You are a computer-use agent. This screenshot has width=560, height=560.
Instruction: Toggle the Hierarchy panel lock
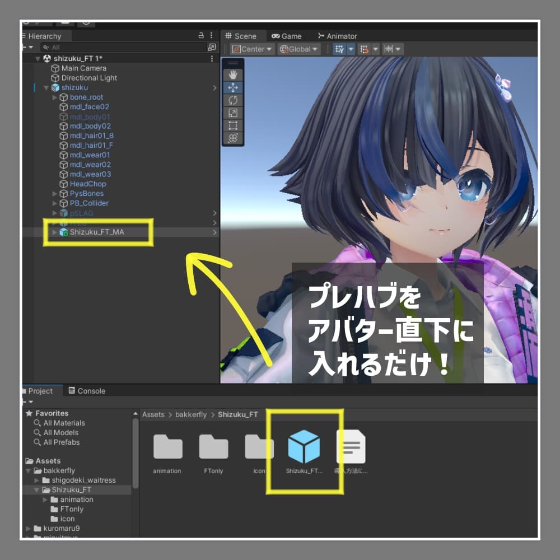pos(201,35)
